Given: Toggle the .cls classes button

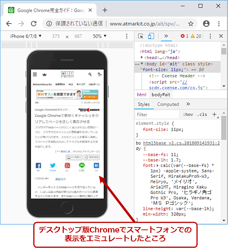Looking at the screenshot, I should coord(202,114).
